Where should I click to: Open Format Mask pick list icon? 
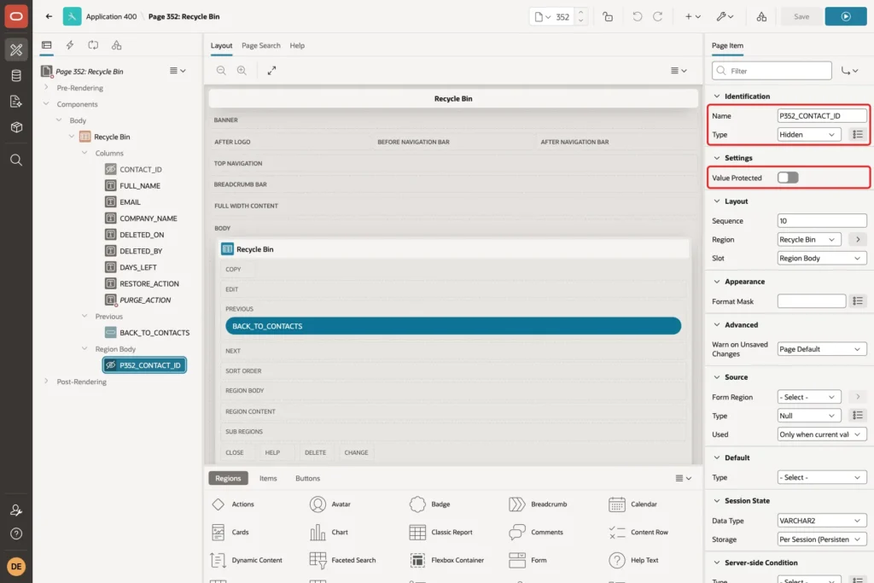pyautogui.click(x=858, y=301)
